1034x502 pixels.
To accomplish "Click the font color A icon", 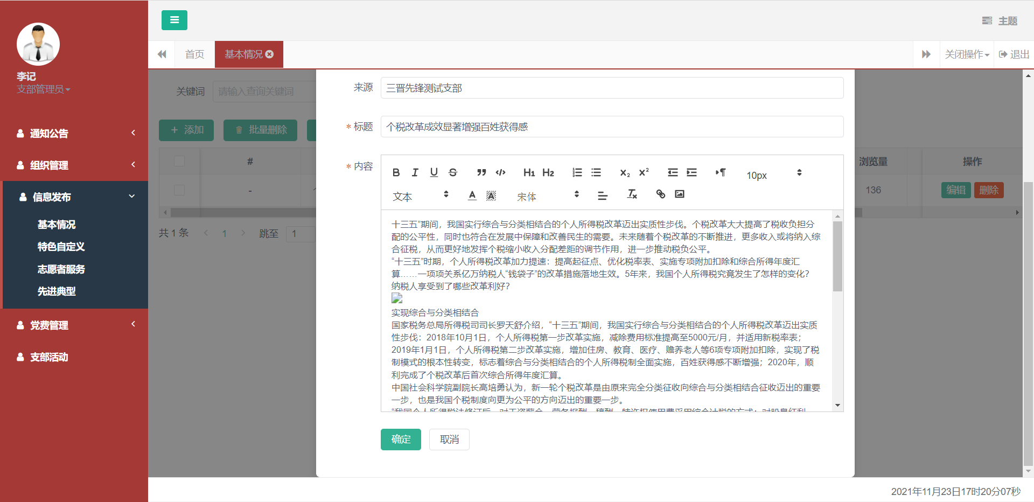I will click(472, 195).
